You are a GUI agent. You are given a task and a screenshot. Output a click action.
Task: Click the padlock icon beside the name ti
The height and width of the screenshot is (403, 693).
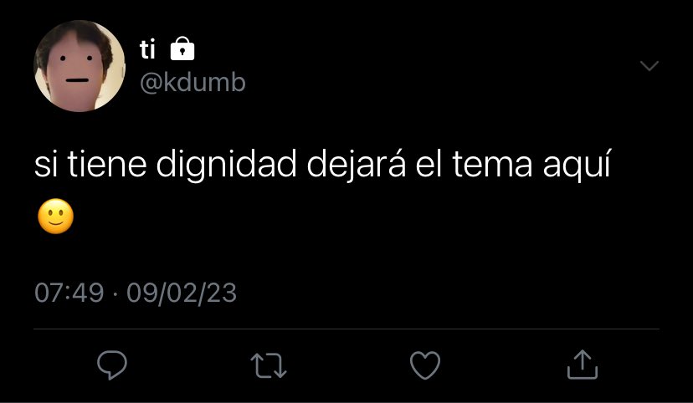point(182,48)
